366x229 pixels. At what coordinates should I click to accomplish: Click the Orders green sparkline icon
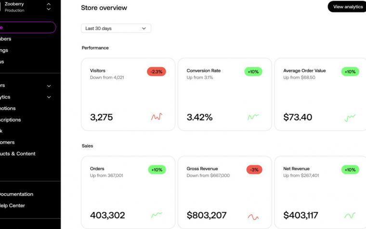(x=157, y=215)
